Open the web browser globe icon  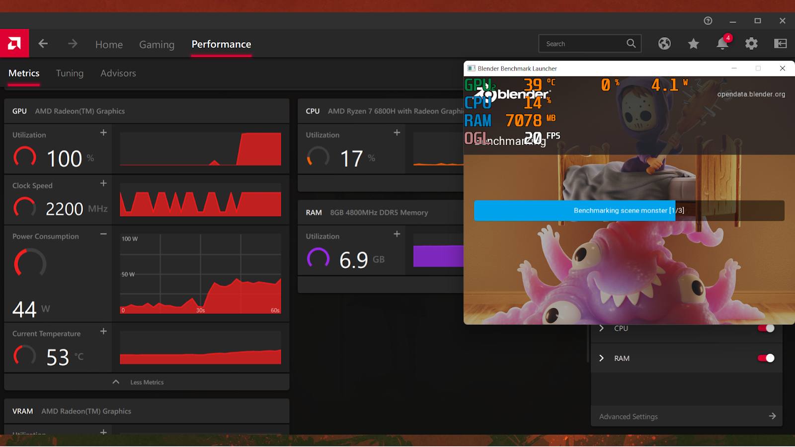tap(664, 44)
